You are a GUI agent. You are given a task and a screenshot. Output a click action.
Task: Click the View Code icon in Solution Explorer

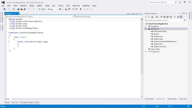tap(175, 17)
